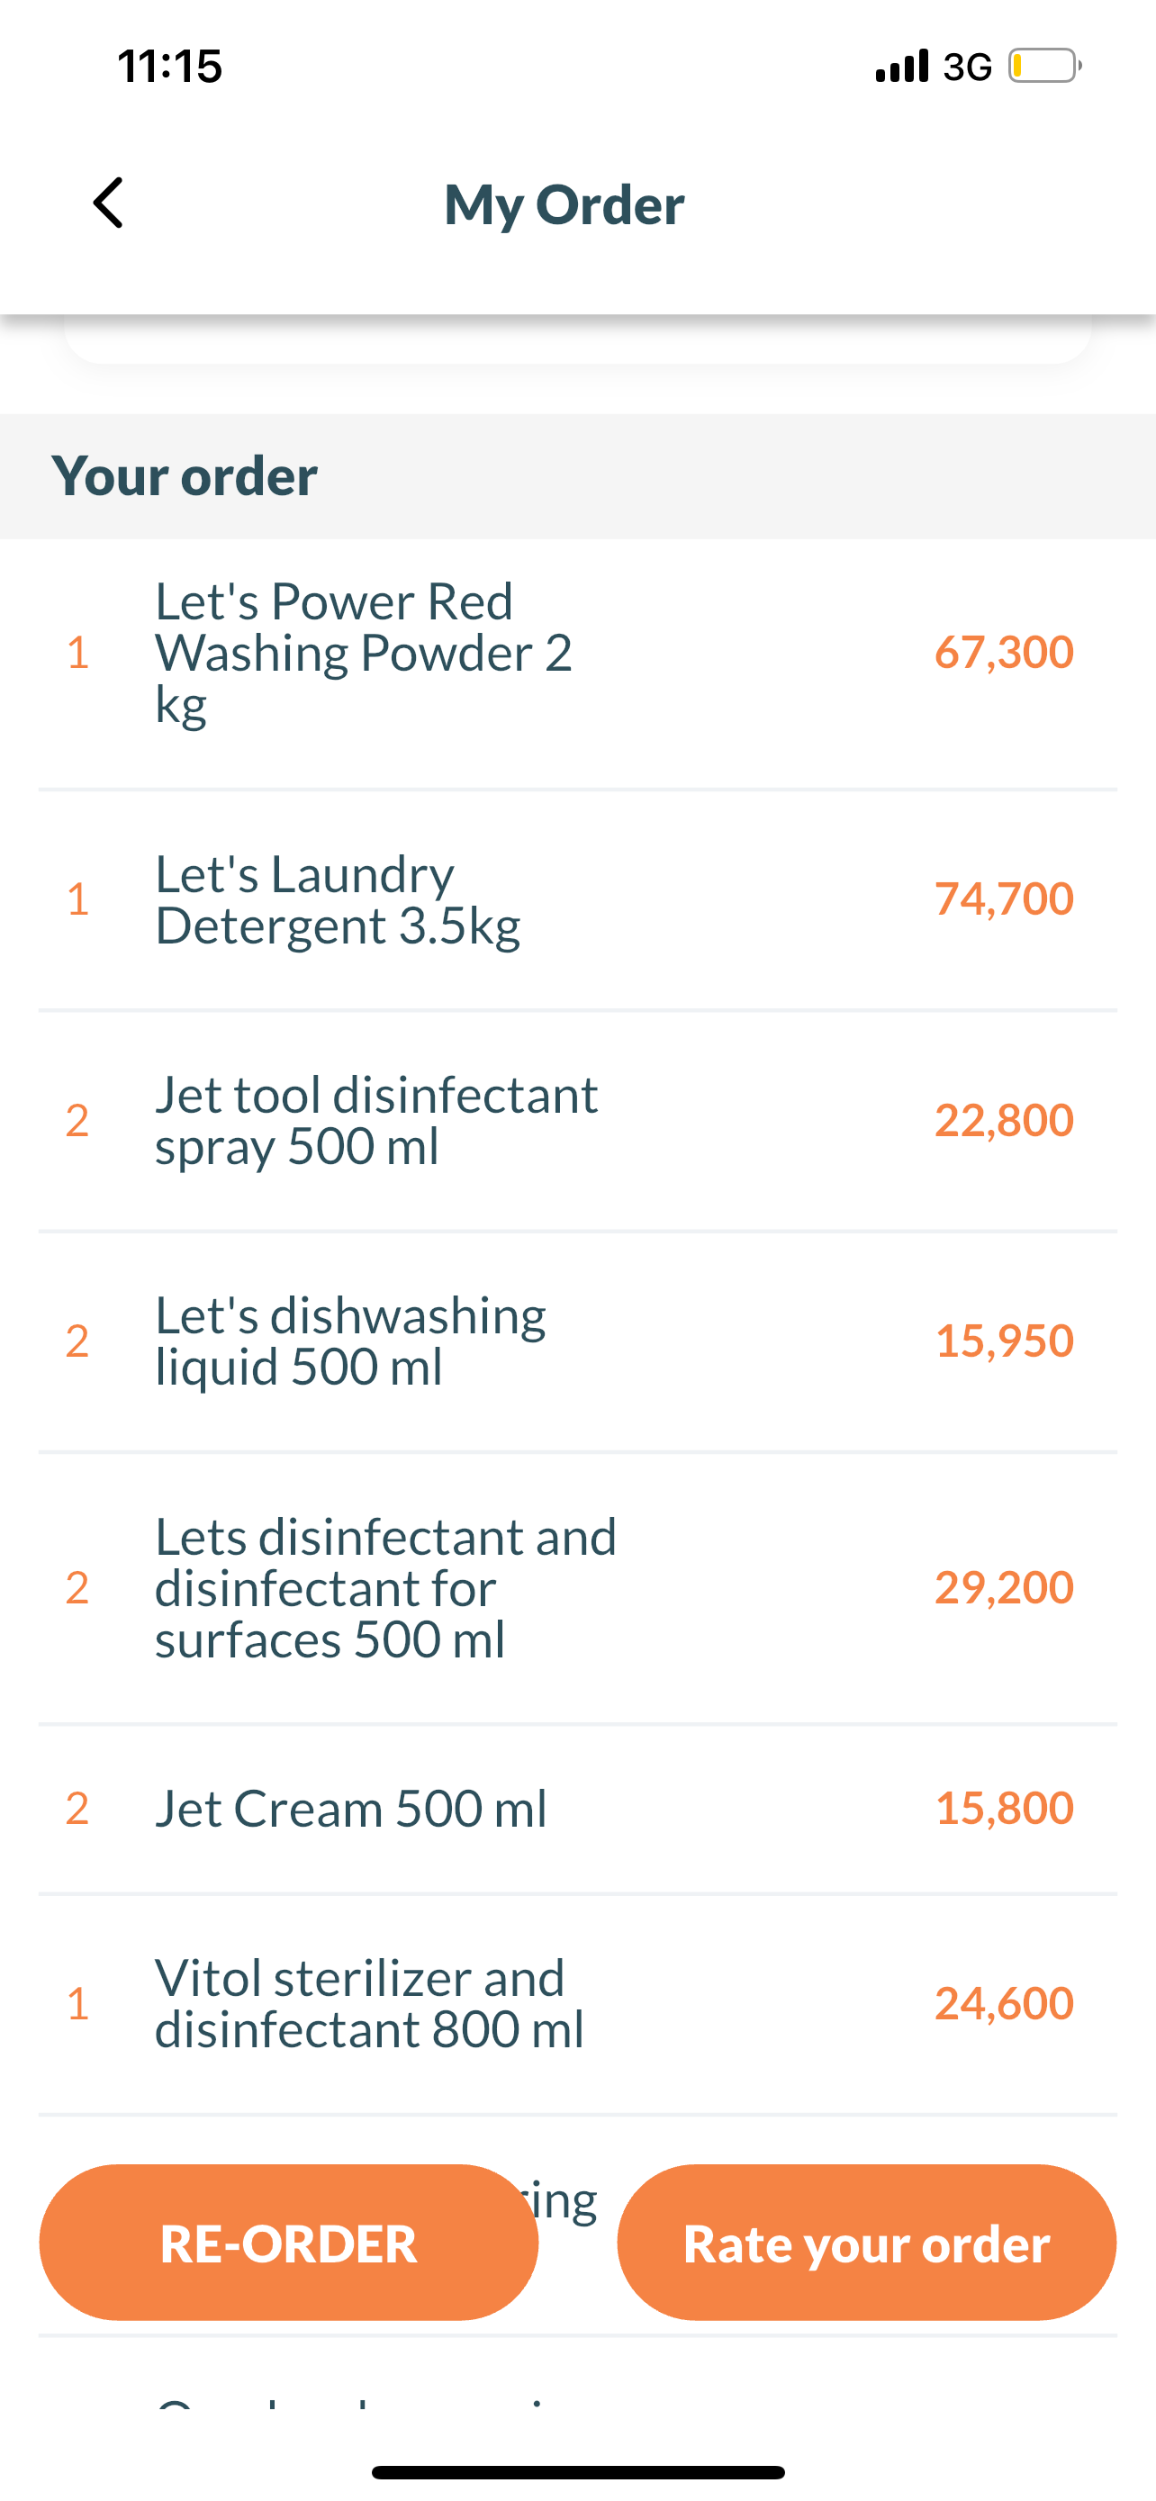Tap the battery indicator icon
The height and width of the screenshot is (2501, 1156).
coord(1043,66)
